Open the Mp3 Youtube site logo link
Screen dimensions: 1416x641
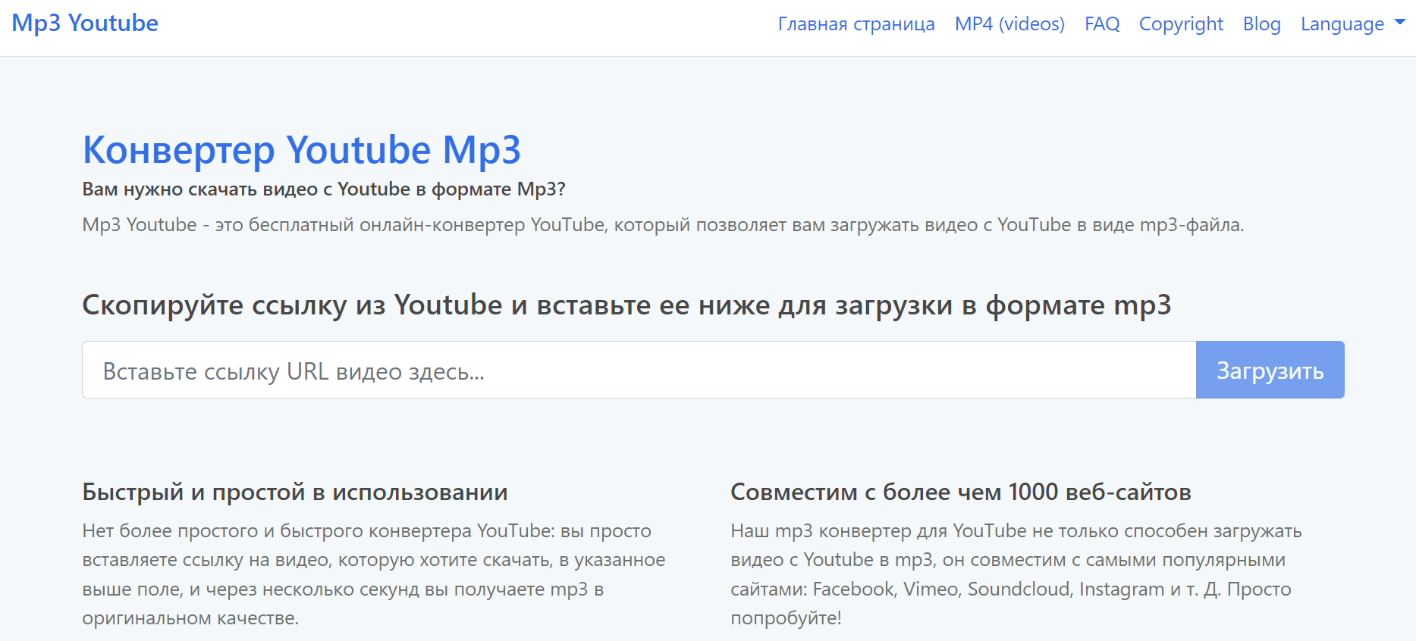pos(85,23)
